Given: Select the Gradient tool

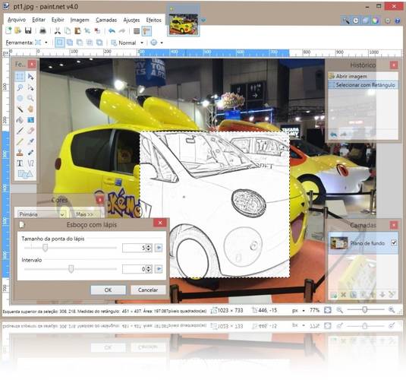Looking at the screenshot, I should point(30,120).
